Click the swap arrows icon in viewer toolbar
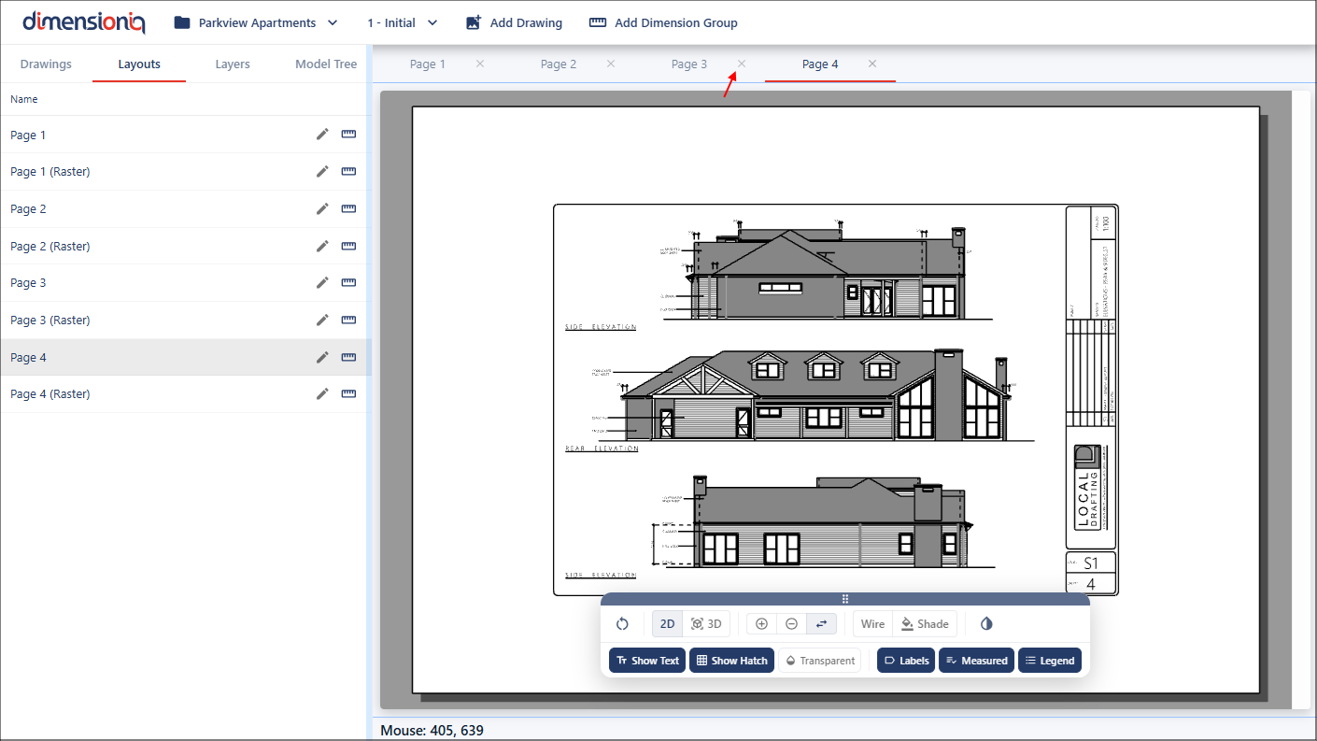Image resolution: width=1317 pixels, height=741 pixels. tap(822, 624)
